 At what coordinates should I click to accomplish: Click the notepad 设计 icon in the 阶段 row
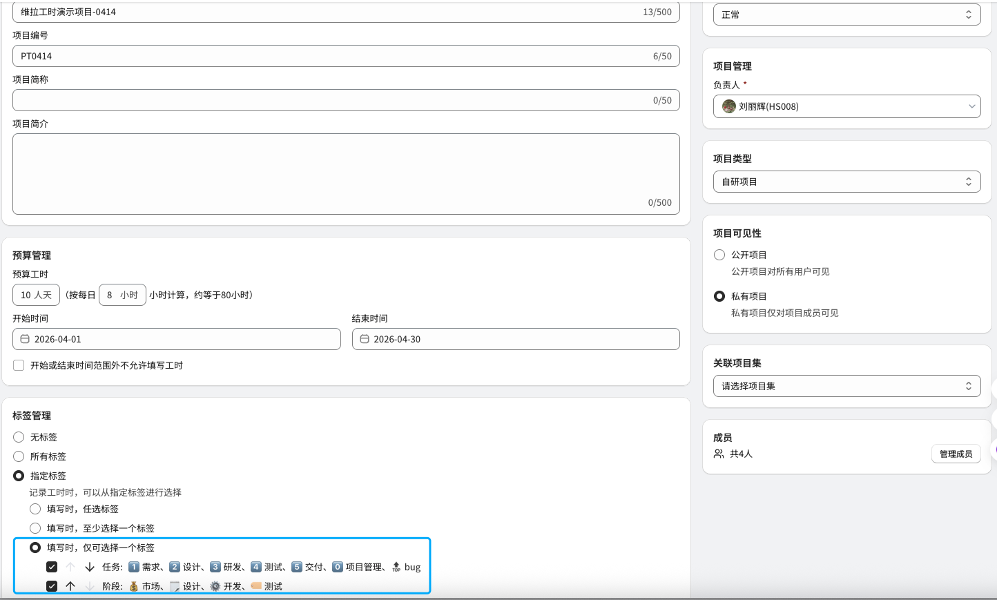[175, 586]
